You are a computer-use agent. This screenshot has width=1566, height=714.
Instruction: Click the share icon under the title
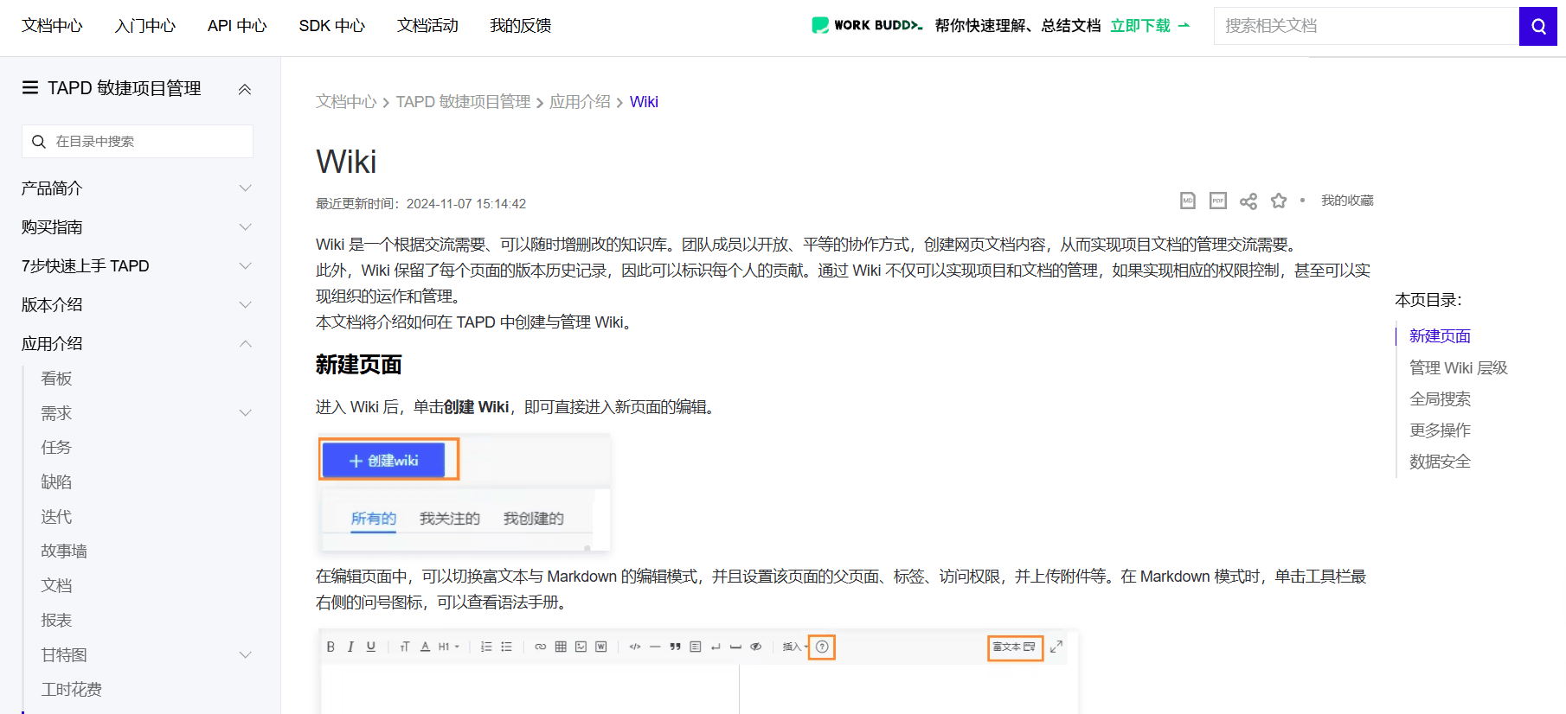tap(1248, 201)
